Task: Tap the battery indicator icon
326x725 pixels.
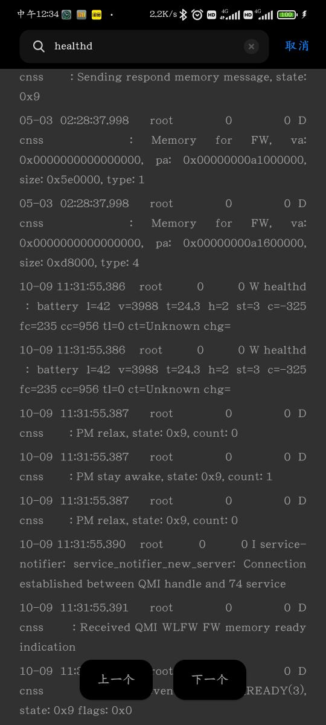Action: pyautogui.click(x=287, y=14)
